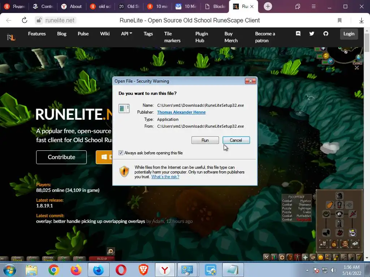Open a new tab with plus button

268,6
